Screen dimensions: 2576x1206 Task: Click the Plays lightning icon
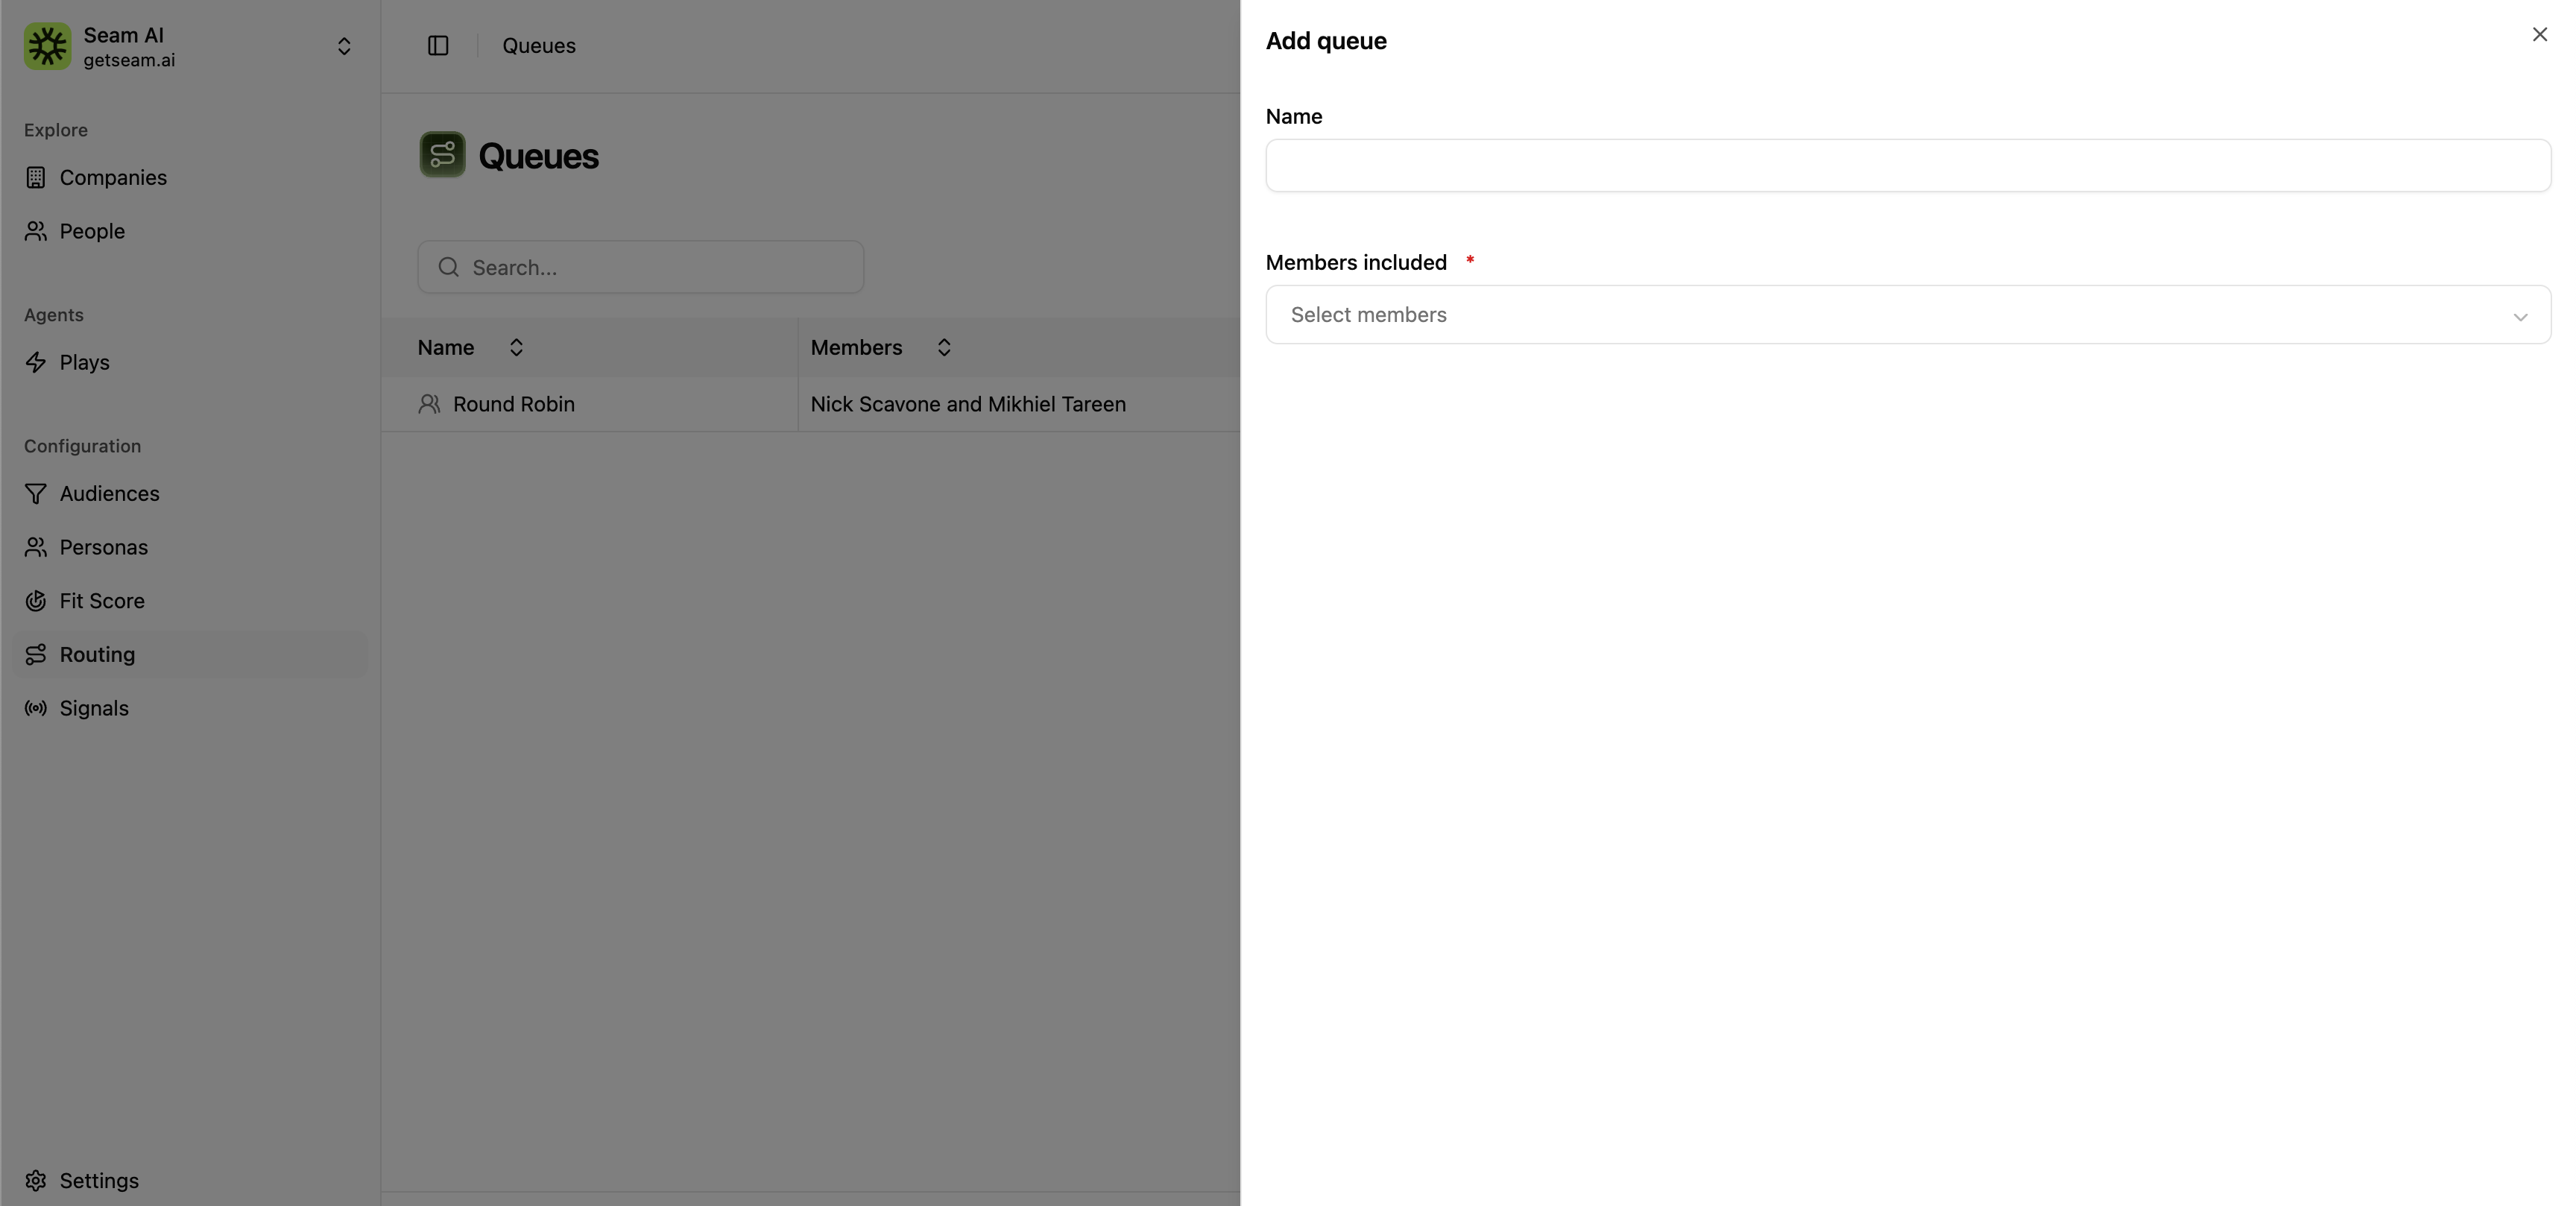pos(36,362)
